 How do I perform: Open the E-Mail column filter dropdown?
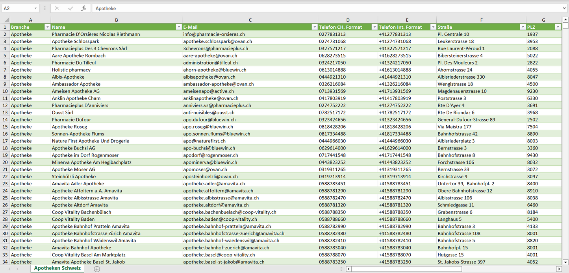[314, 27]
